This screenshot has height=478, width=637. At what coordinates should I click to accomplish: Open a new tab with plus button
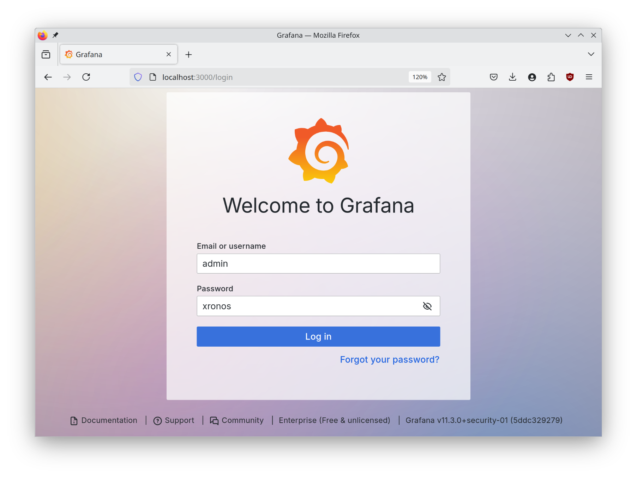click(x=188, y=55)
